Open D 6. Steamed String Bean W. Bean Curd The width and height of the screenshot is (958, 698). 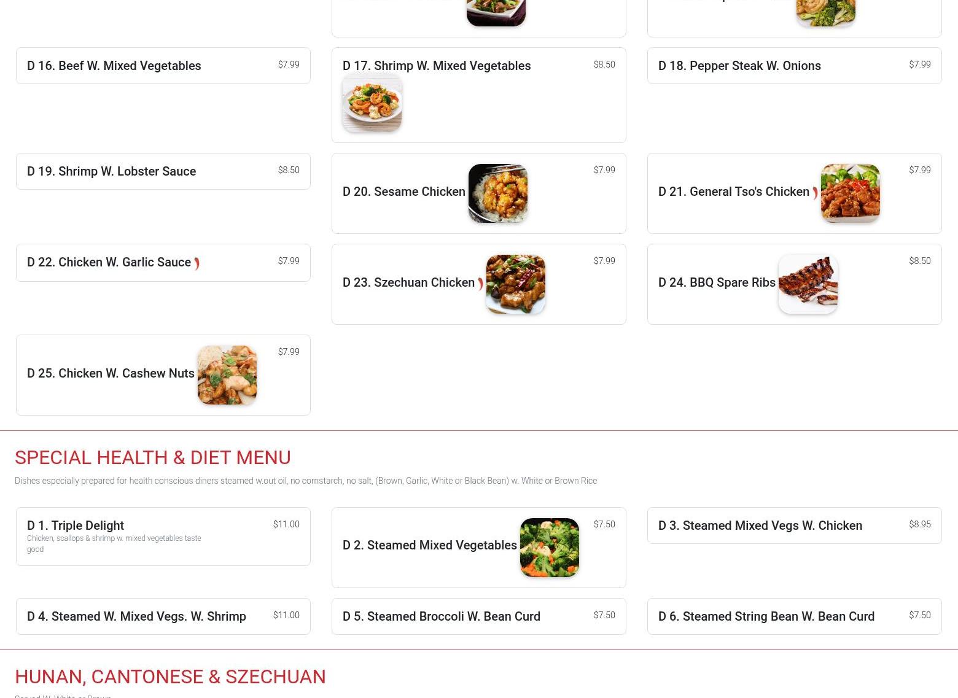click(795, 616)
